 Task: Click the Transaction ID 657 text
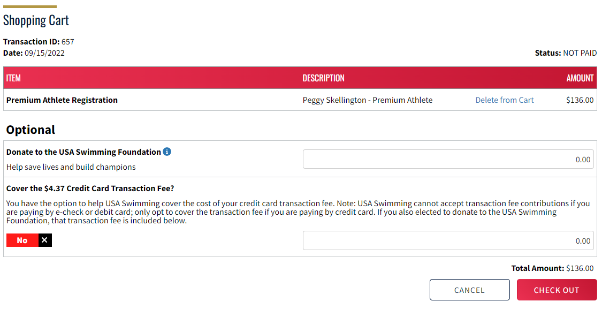(39, 42)
